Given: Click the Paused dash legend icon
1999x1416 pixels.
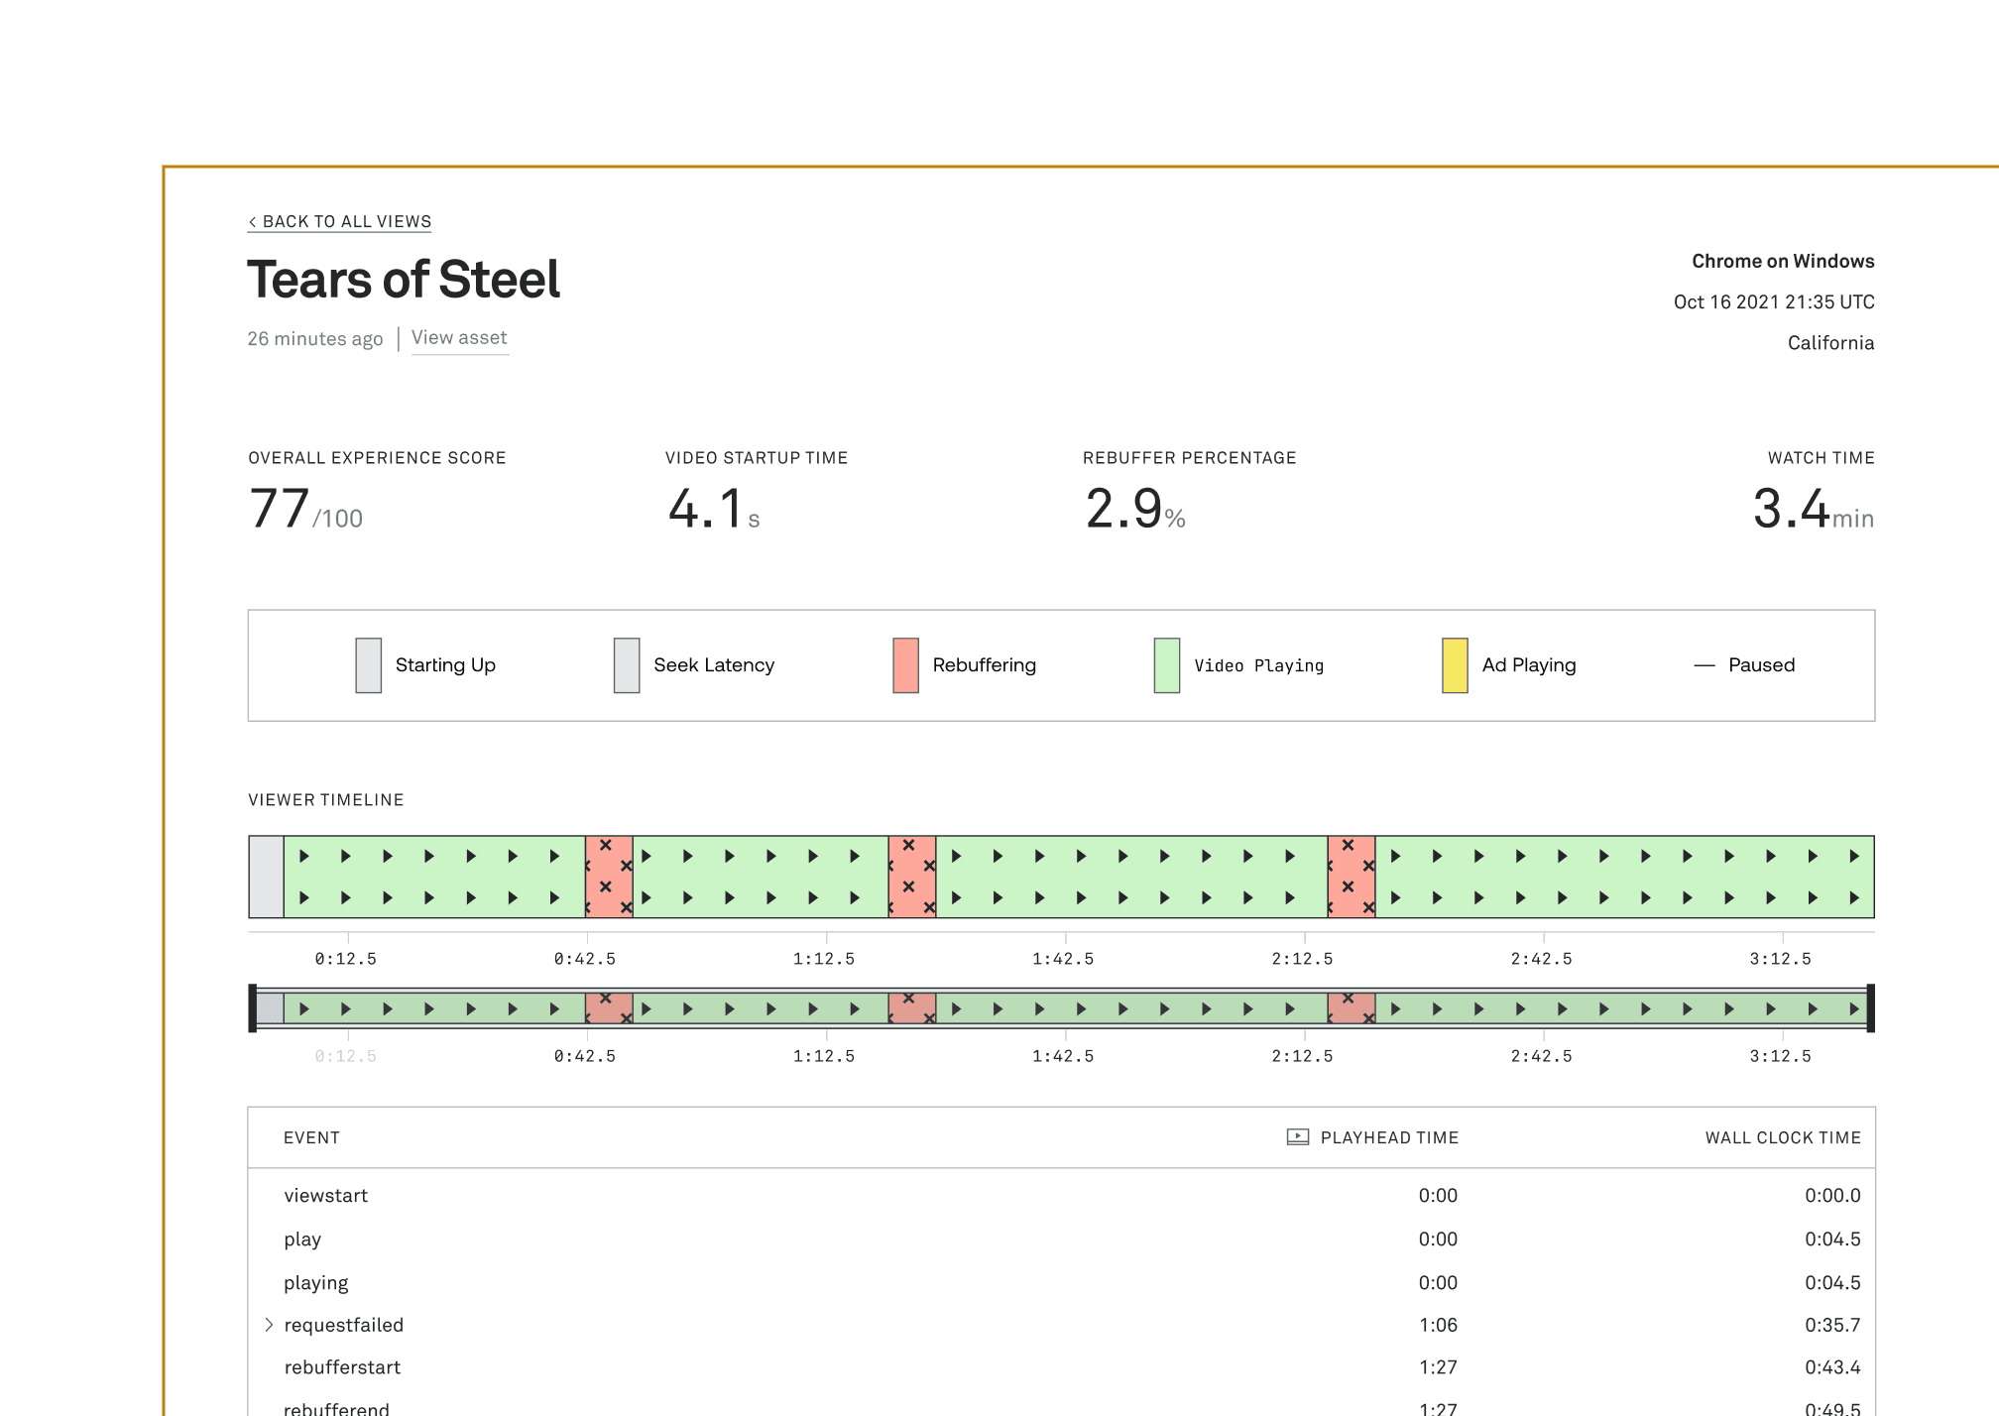Looking at the screenshot, I should click(x=1704, y=665).
